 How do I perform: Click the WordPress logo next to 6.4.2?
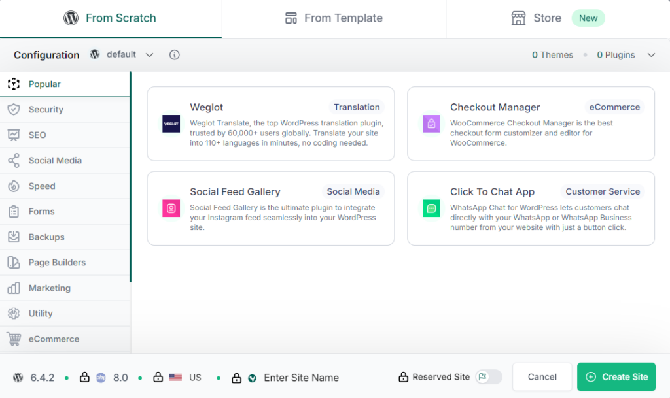(x=18, y=377)
